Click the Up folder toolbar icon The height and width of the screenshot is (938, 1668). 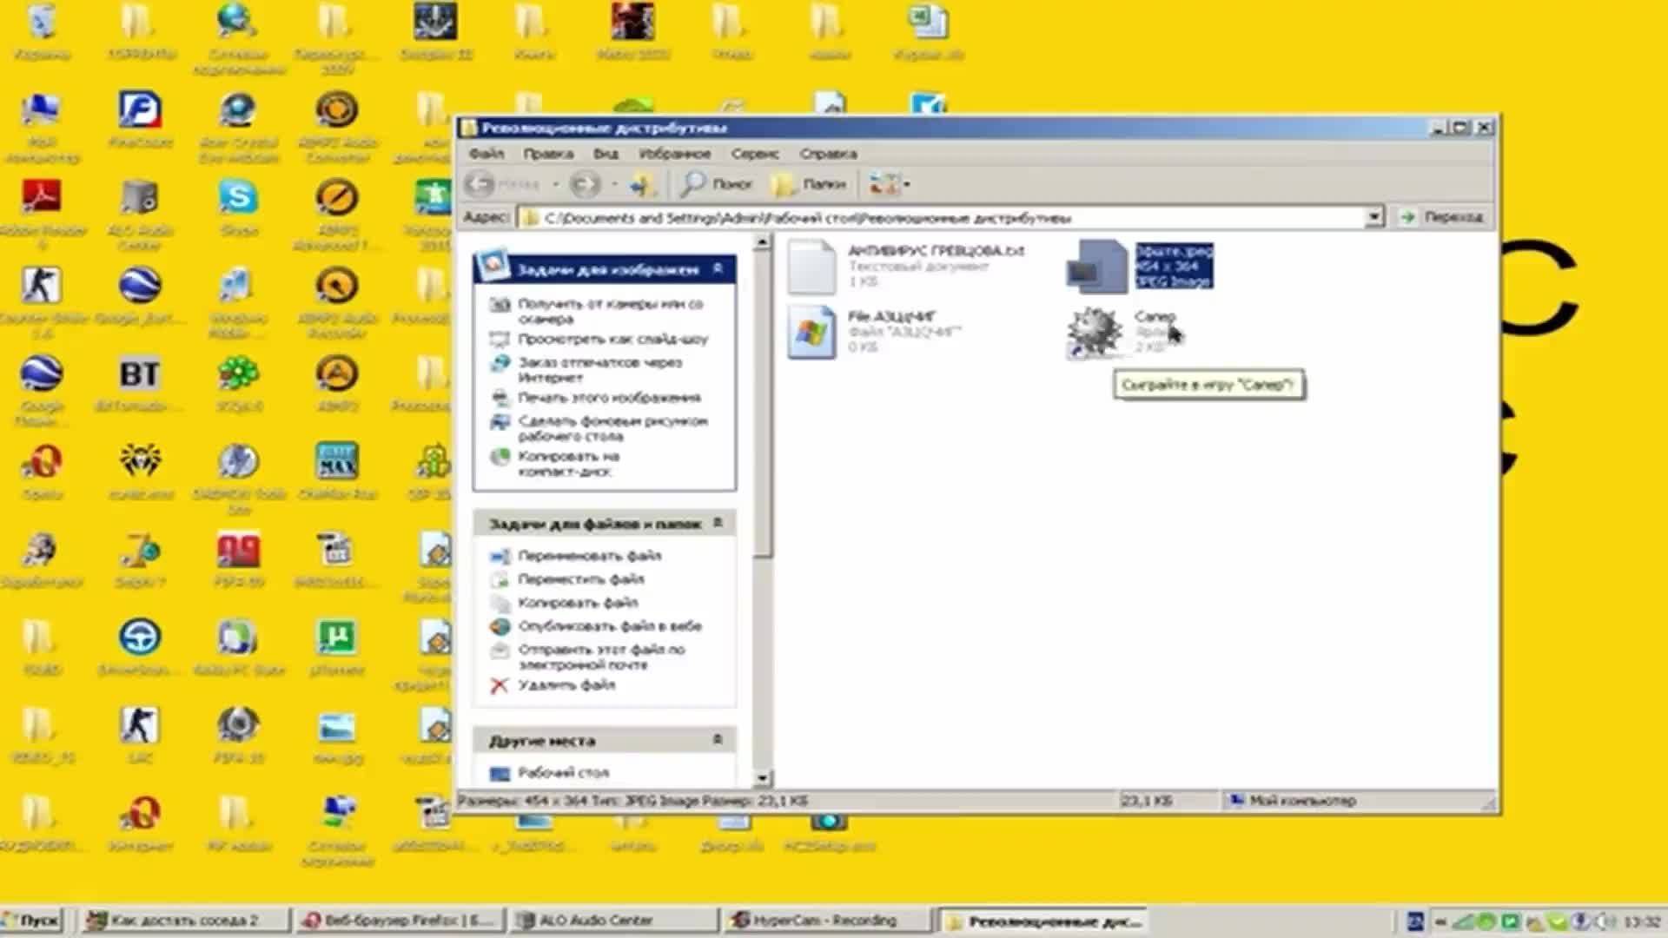coord(642,184)
